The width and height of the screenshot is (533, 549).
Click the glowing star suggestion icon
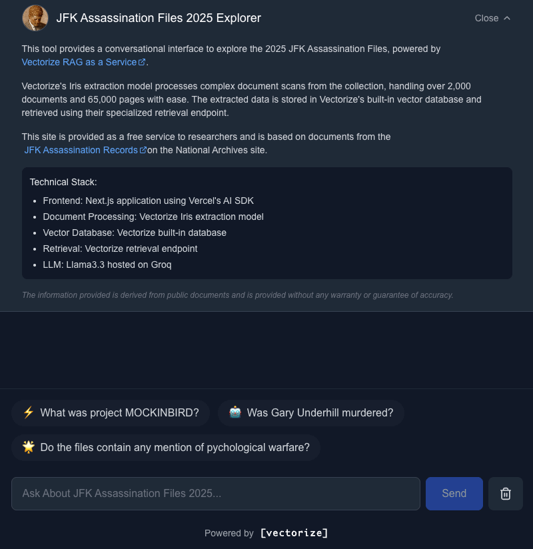click(28, 447)
